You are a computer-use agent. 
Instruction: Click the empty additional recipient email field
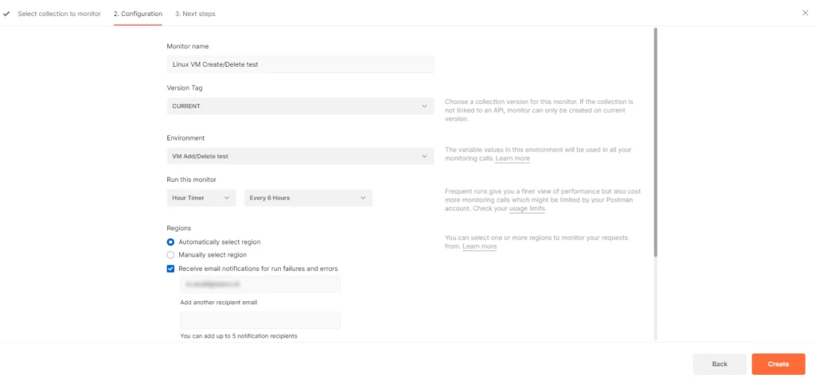point(260,320)
